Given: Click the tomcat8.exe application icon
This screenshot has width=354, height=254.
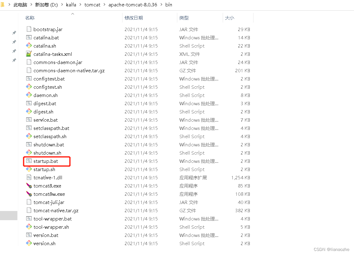Looking at the screenshot, I should click(29, 185).
